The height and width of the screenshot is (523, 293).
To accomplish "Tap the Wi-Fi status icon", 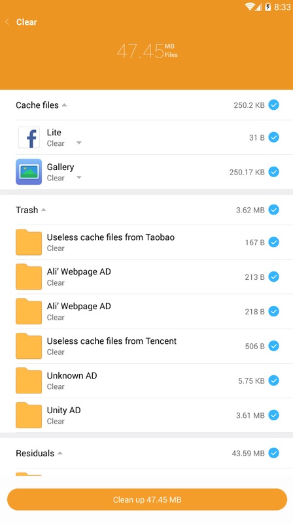I will pyautogui.click(x=250, y=7).
